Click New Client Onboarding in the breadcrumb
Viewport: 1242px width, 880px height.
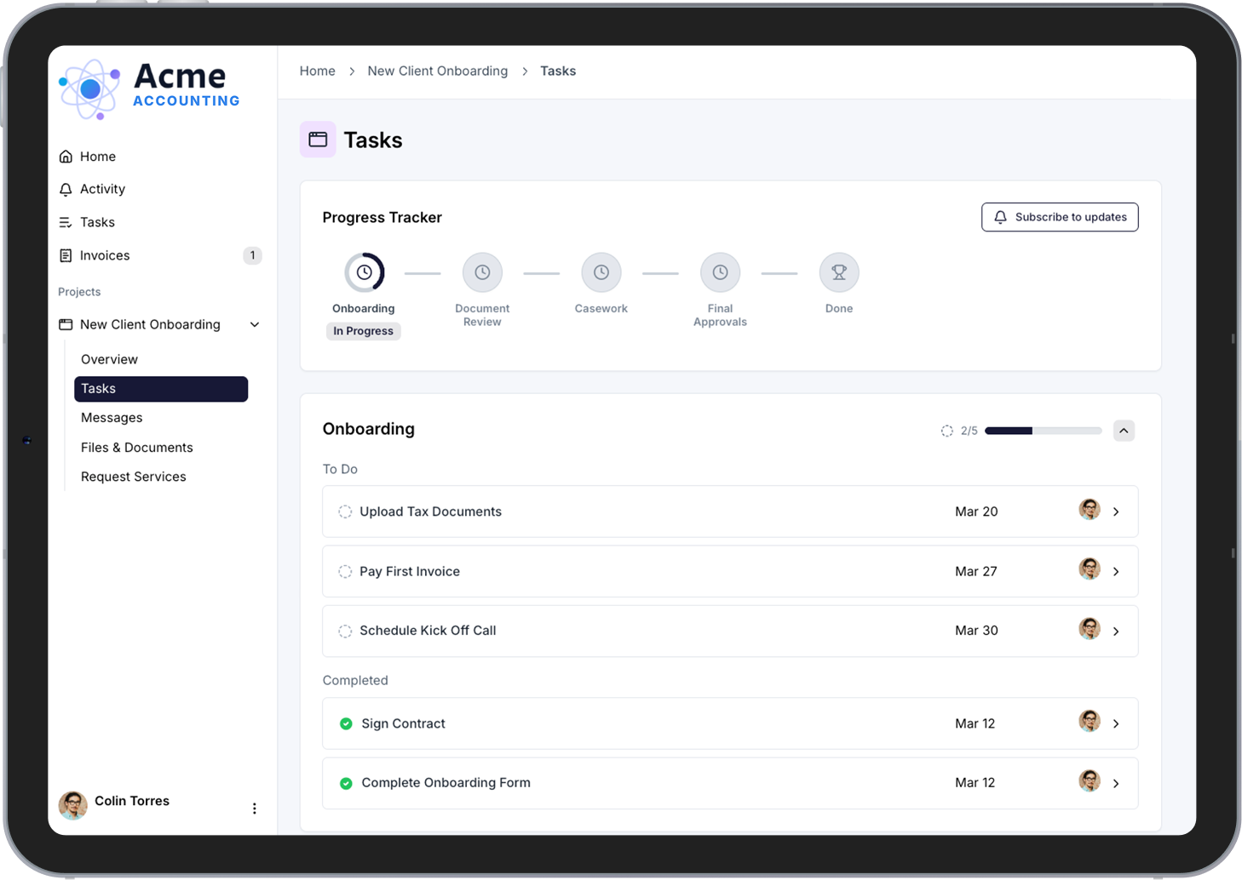(x=438, y=71)
